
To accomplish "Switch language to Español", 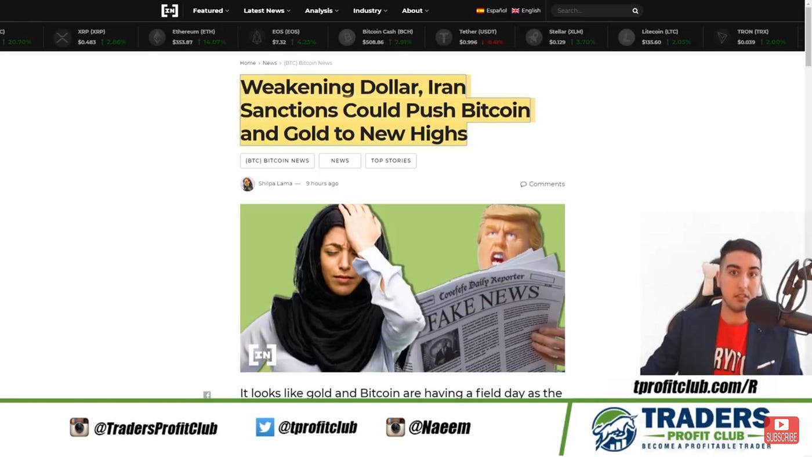I will pyautogui.click(x=491, y=10).
